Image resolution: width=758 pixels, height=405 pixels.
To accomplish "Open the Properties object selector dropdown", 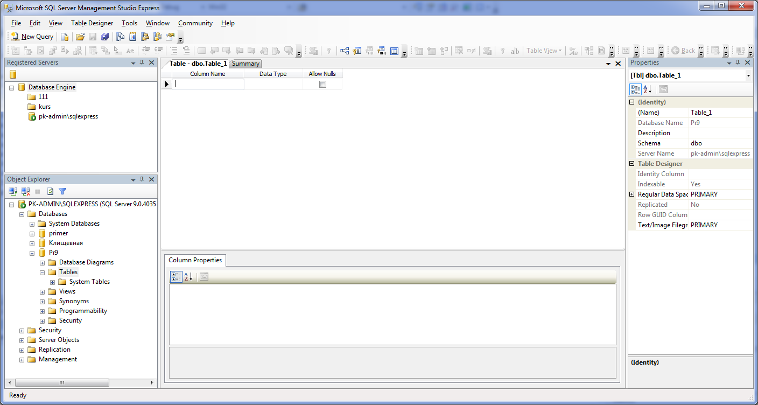I will (748, 75).
